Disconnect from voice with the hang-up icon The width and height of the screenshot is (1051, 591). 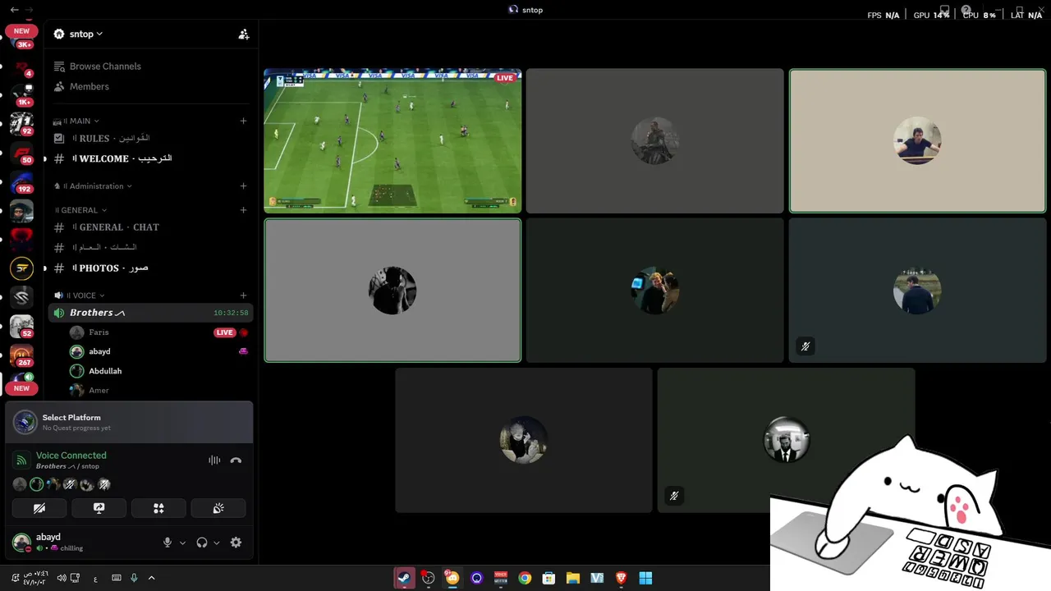pos(236,460)
